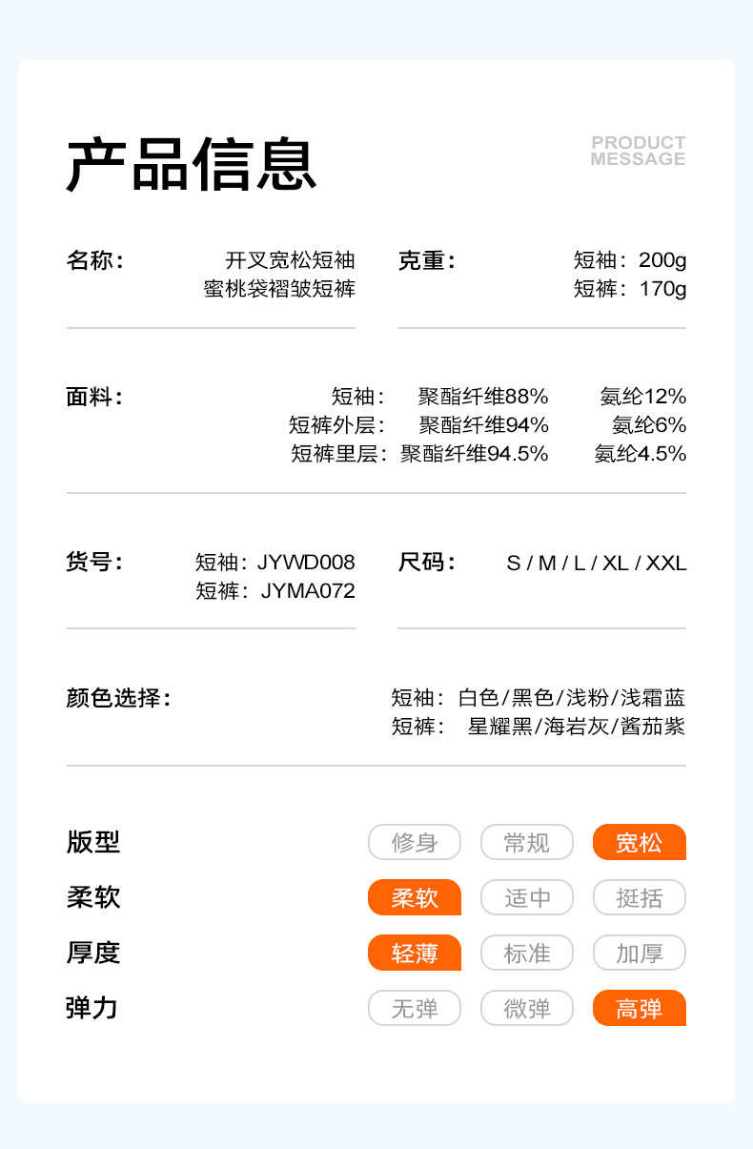Select the 修身 fit option

415,842
